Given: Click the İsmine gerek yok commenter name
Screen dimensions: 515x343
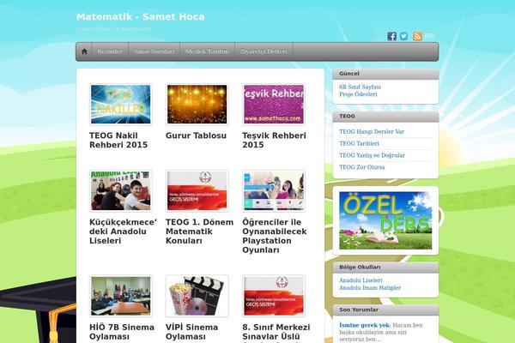Looking at the screenshot, I should 365,325.
